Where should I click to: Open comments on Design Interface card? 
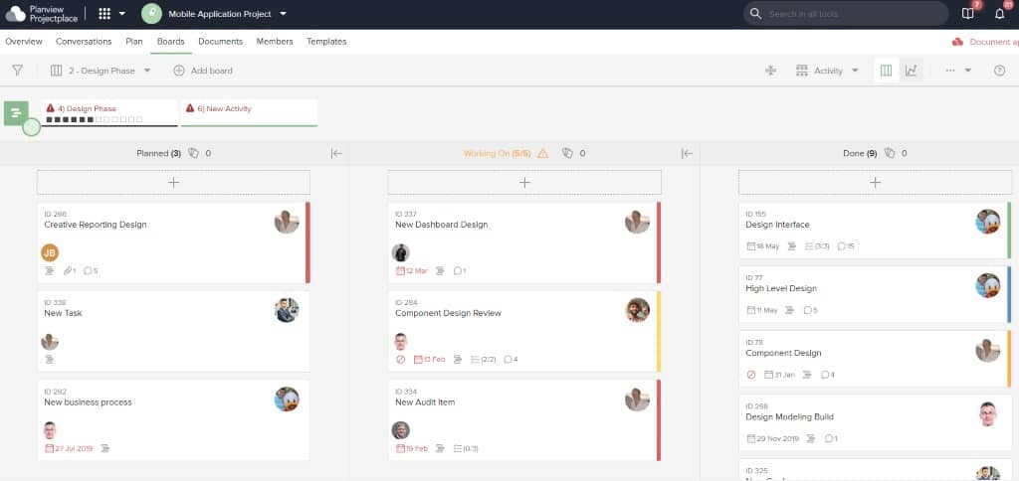click(846, 246)
